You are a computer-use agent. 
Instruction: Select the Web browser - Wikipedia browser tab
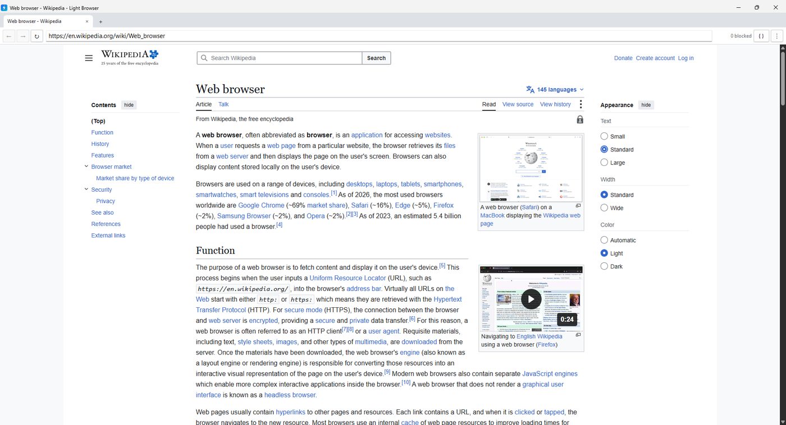(x=47, y=21)
